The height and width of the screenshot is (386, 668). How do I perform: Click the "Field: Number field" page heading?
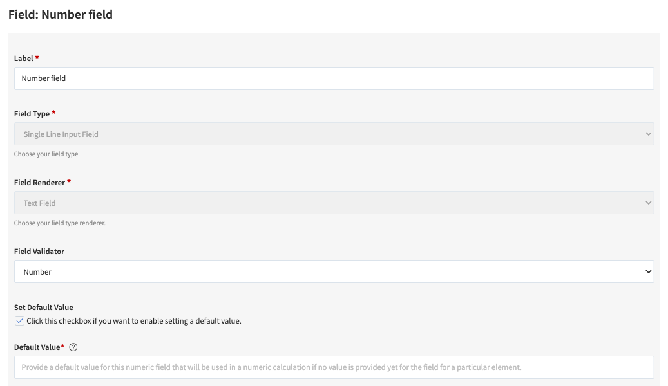point(61,14)
